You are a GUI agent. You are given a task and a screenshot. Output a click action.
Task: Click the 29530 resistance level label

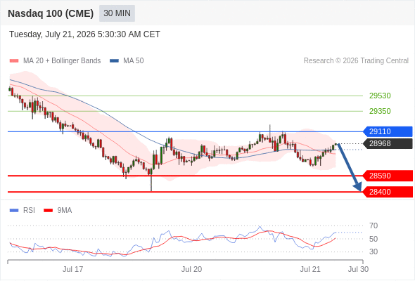[380, 96]
